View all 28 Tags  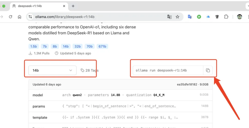click(89, 70)
